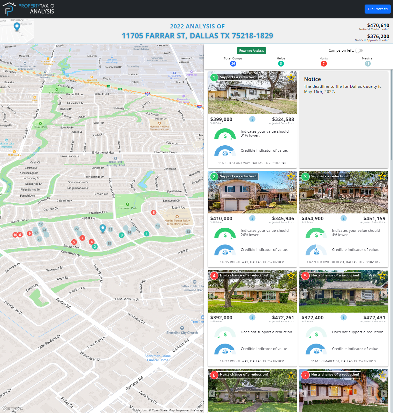The image size is (393, 413).
Task: Click the blue subject property pin on map
Action: (x=103, y=229)
